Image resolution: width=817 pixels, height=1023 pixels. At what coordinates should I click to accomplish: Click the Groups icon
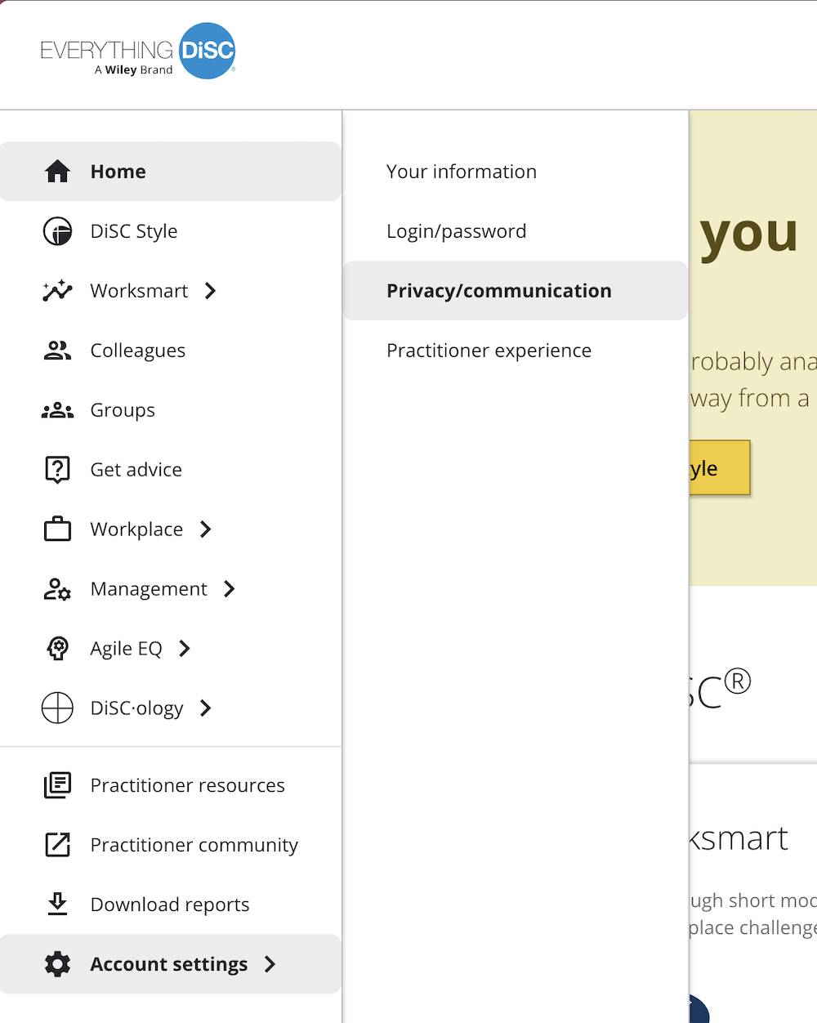point(57,410)
